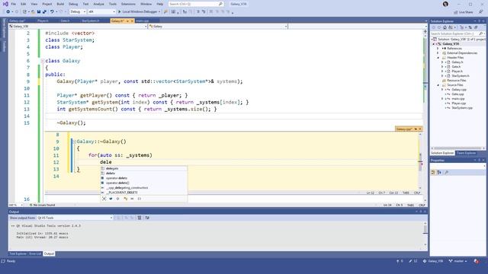Select Gate.h in Solution Explorer

456,67
